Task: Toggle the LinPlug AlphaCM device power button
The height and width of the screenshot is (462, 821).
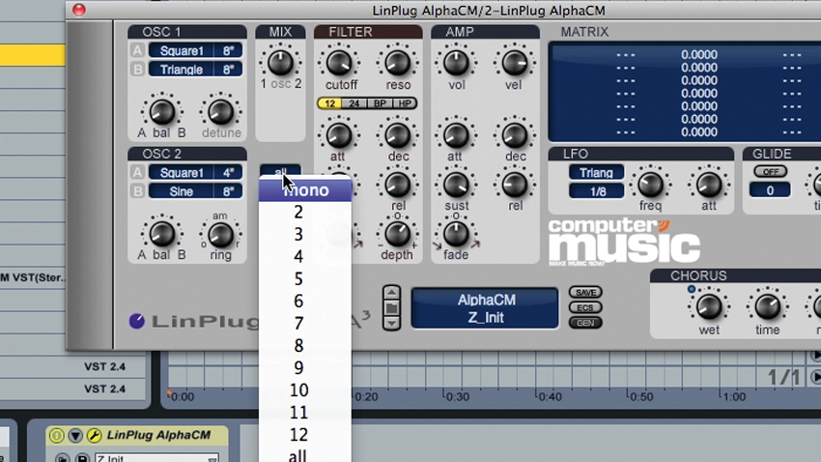Action: (x=57, y=435)
